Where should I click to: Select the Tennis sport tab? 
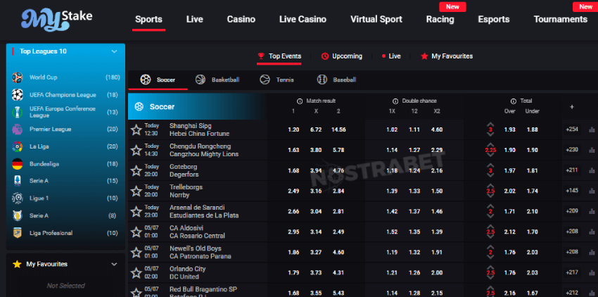pyautogui.click(x=277, y=80)
